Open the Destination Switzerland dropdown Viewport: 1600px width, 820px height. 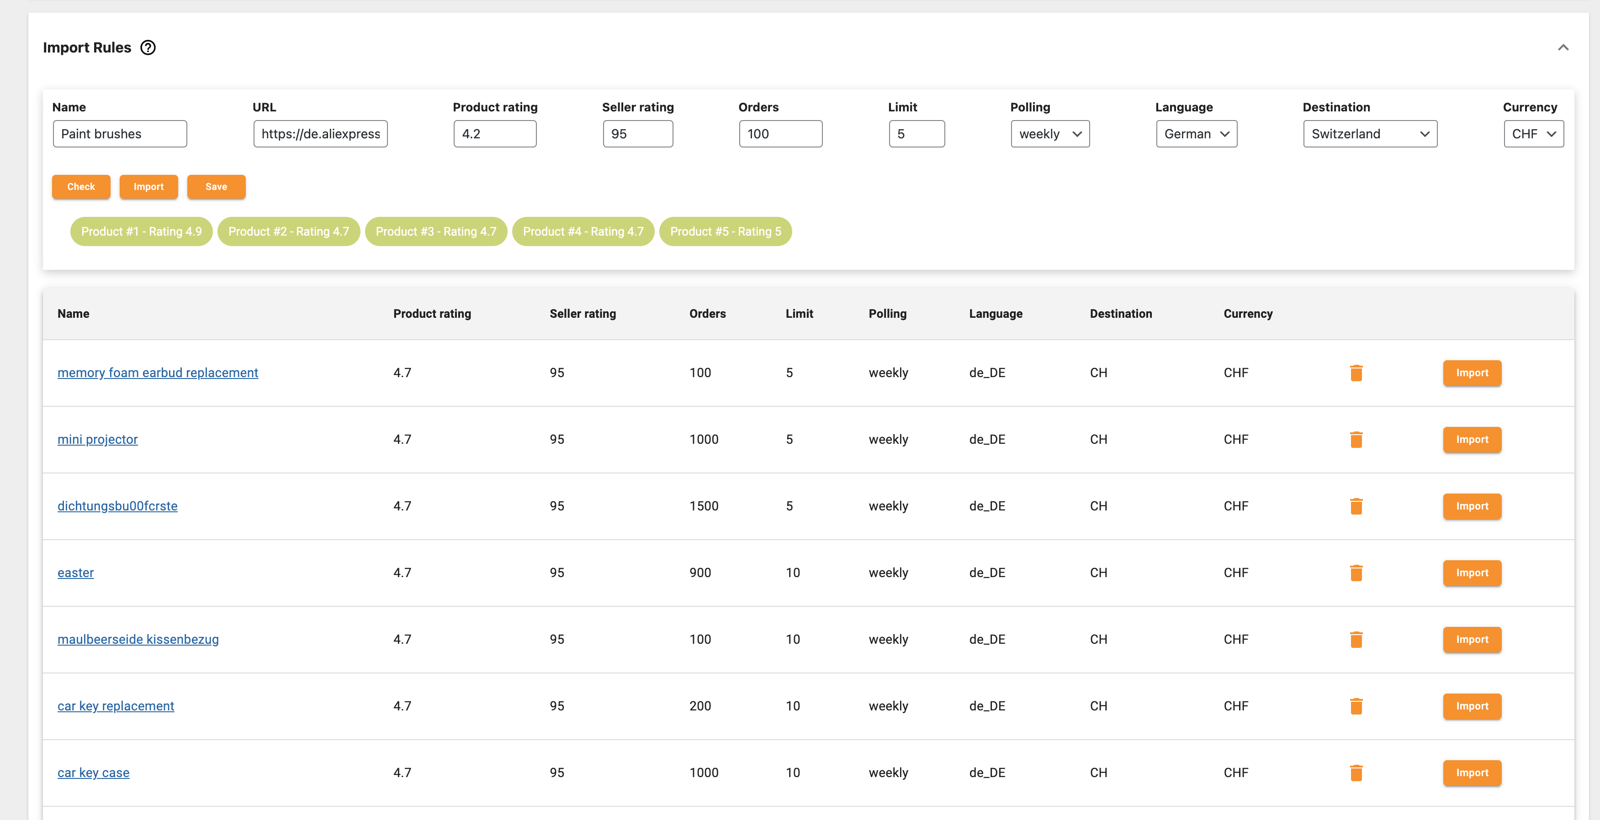[x=1370, y=134]
